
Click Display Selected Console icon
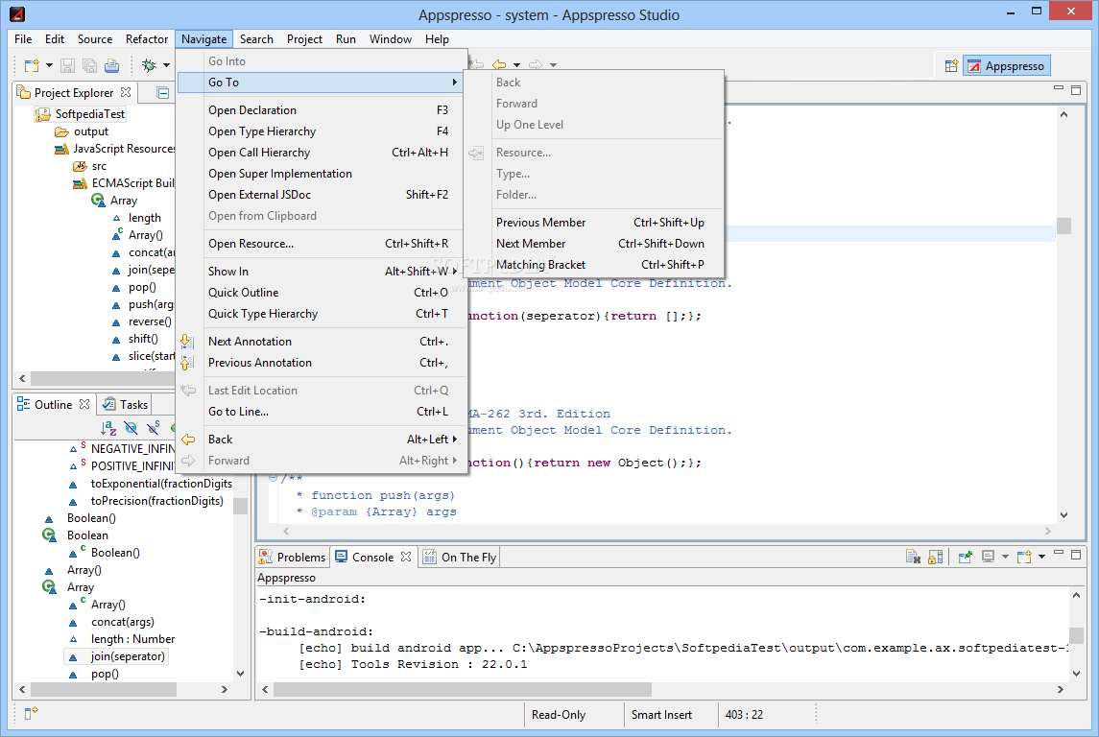(x=989, y=557)
